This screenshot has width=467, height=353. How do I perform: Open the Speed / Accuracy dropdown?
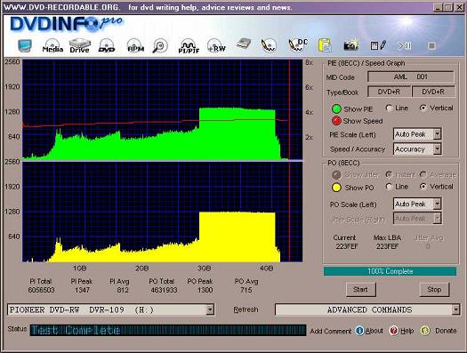point(437,148)
